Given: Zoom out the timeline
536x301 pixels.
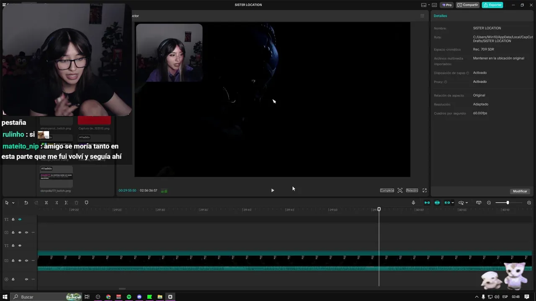Looking at the screenshot, I should coord(489,203).
